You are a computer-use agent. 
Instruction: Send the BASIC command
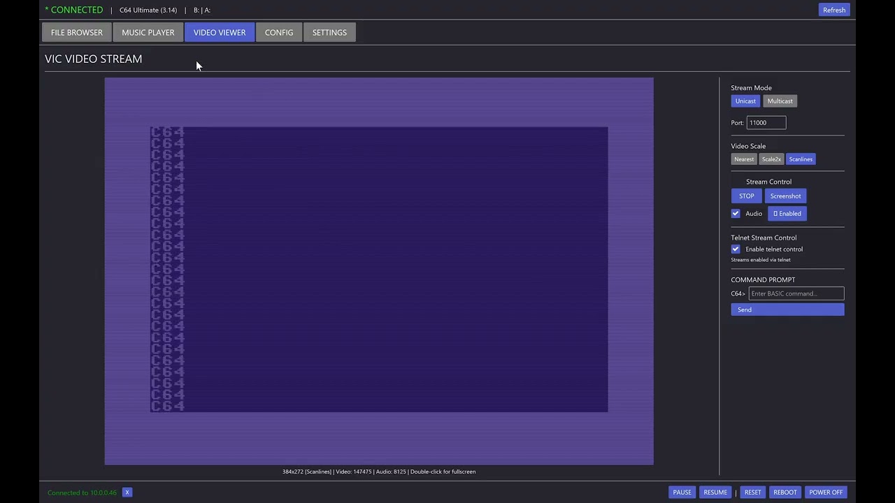click(x=787, y=309)
